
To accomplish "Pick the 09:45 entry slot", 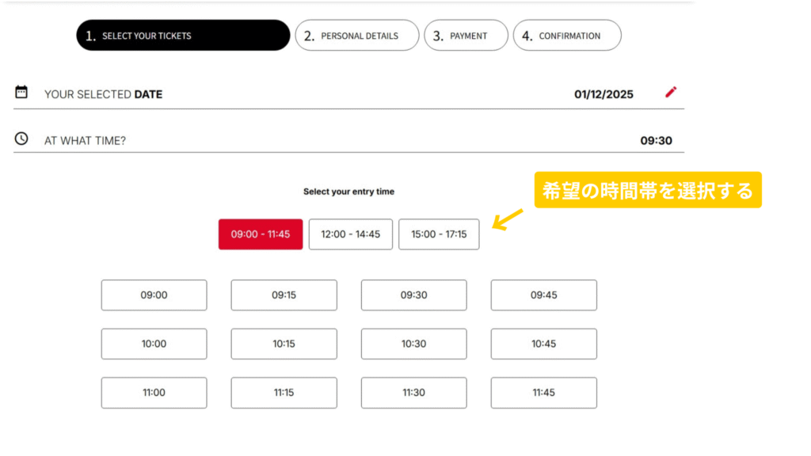I will point(543,295).
